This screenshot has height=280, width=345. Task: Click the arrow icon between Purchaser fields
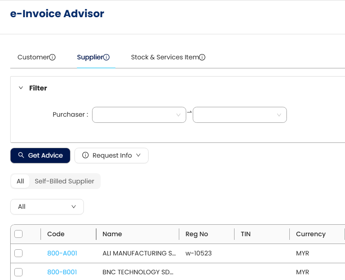tap(189, 111)
